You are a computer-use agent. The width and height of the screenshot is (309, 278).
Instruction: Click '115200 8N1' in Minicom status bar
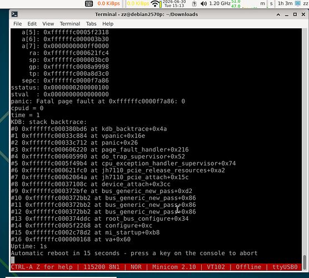(102, 267)
